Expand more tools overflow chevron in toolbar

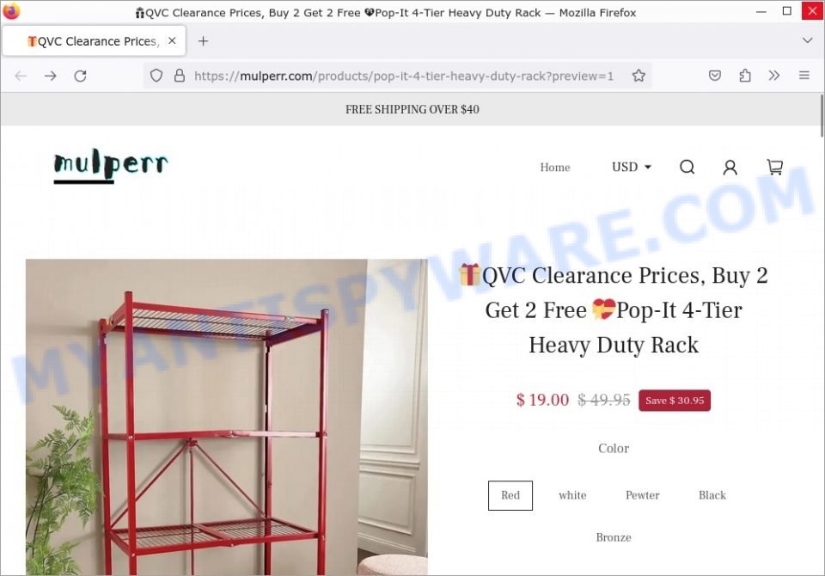click(774, 76)
